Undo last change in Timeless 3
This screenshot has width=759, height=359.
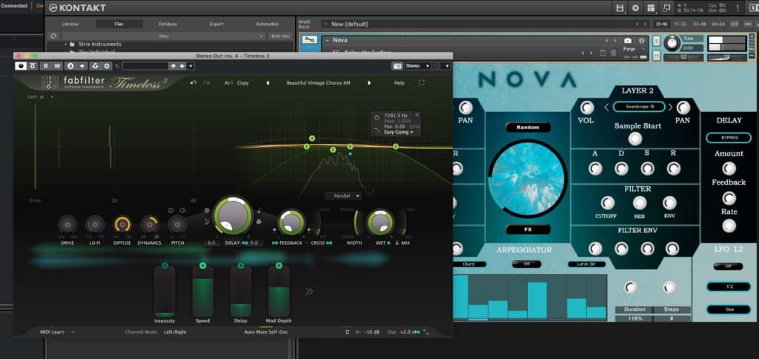coord(193,83)
